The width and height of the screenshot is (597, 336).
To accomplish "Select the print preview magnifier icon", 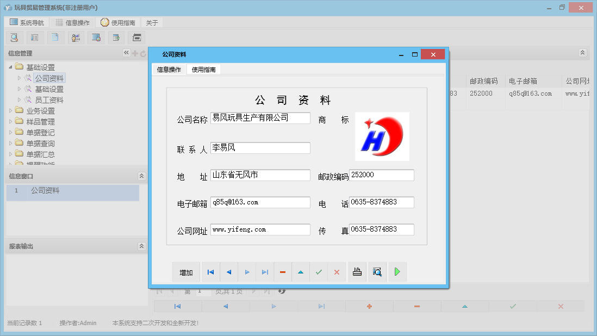I will (377, 272).
